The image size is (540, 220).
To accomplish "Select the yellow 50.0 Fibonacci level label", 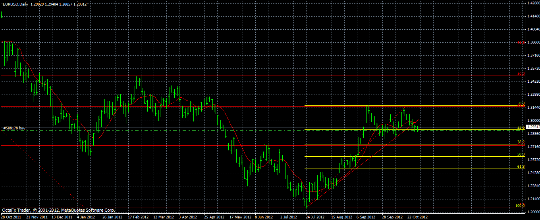I will (521, 154).
